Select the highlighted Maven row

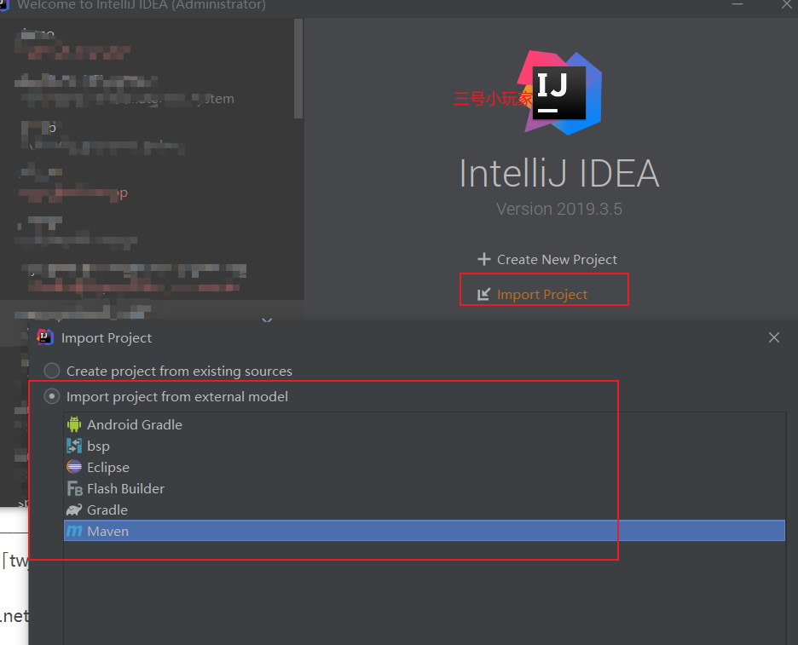click(425, 531)
